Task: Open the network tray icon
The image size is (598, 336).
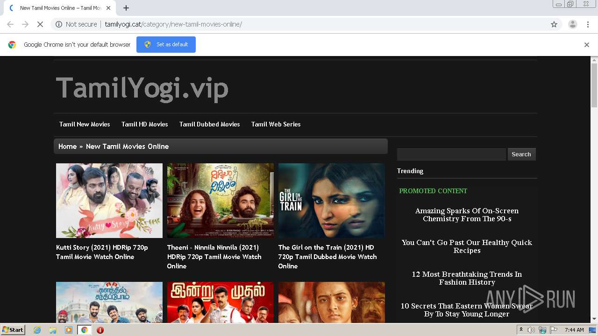Action: 542,330
